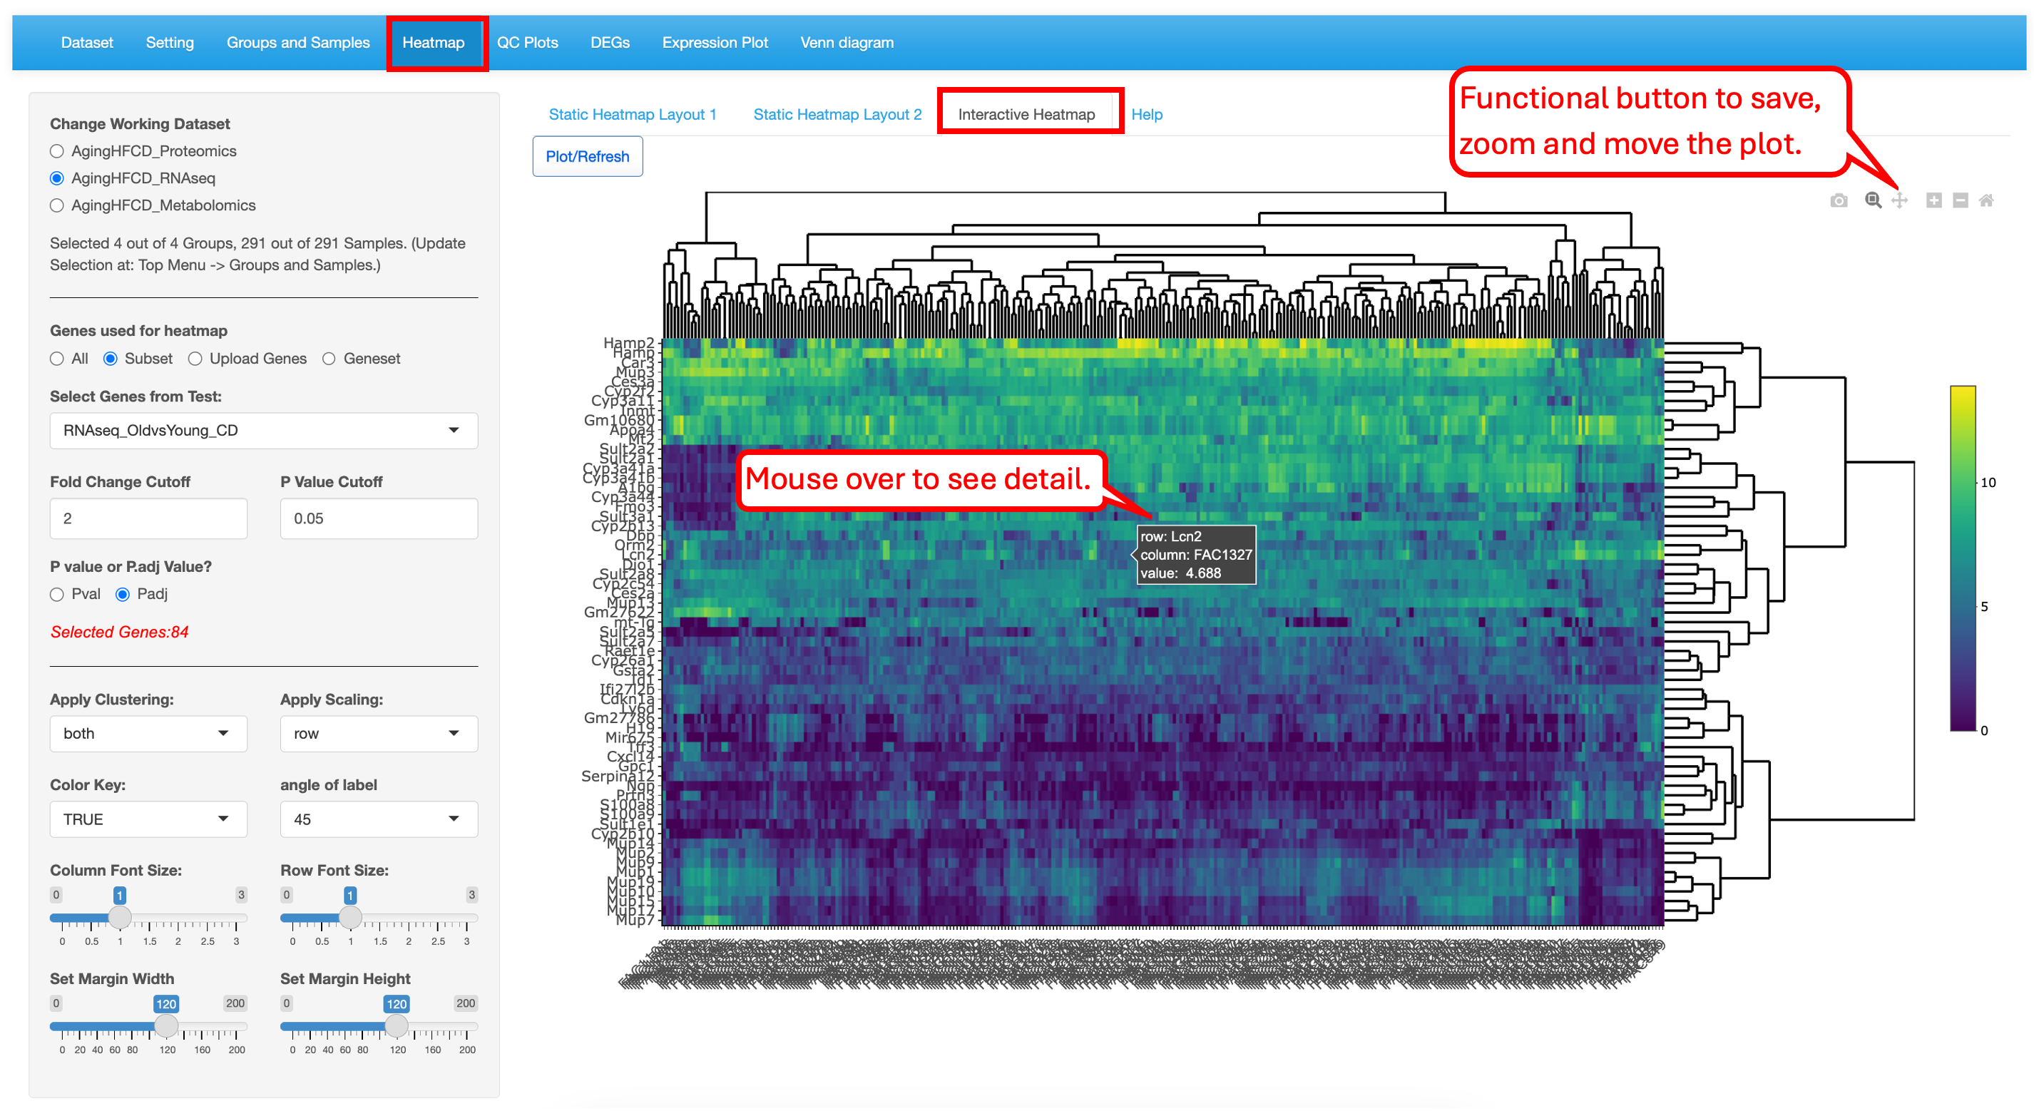This screenshot has height=1111, width=2034.
Task: Open the angle of label dropdown
Action: coord(379,819)
